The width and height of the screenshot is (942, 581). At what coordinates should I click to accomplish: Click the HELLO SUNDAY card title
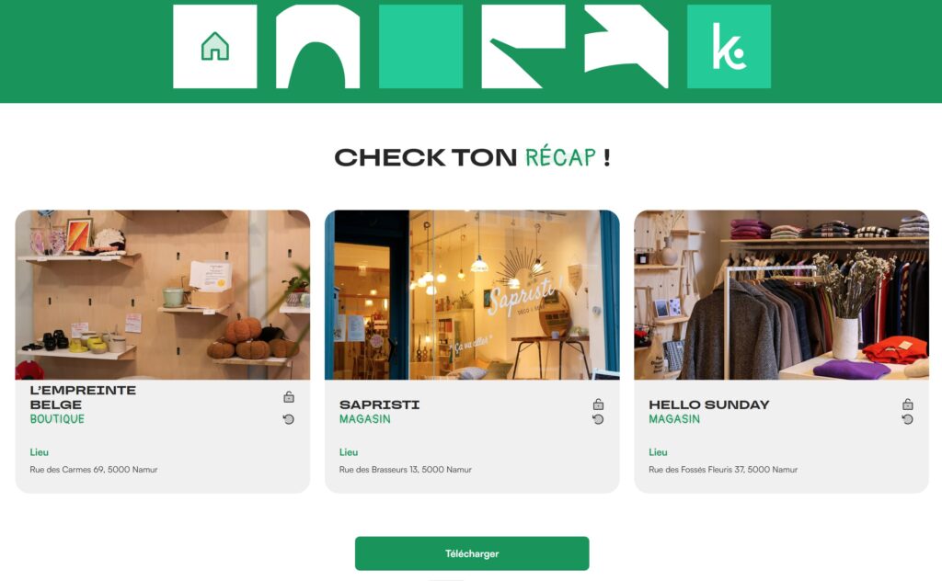coord(709,404)
